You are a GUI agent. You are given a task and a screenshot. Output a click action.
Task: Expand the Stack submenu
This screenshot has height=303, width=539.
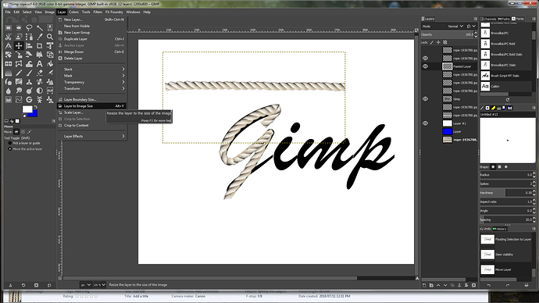click(91, 69)
